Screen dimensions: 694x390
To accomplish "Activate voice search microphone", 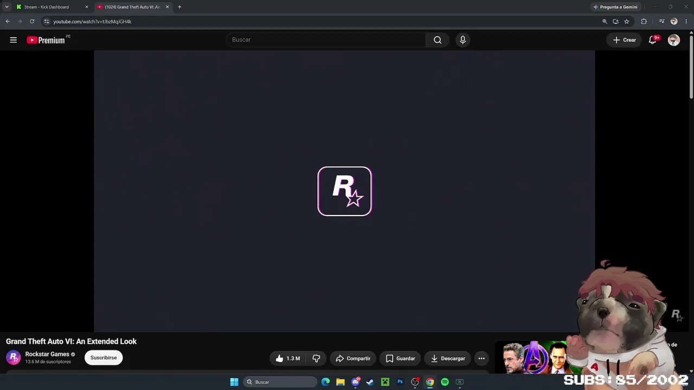I will 462,40.
